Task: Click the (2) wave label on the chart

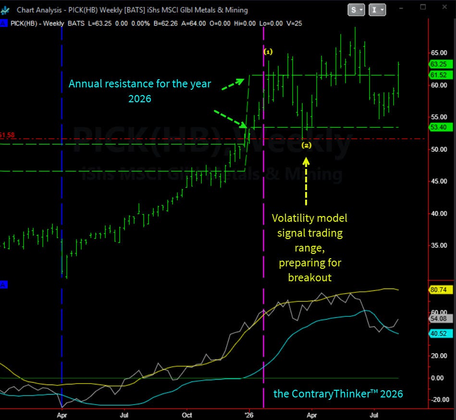Action: click(x=306, y=145)
